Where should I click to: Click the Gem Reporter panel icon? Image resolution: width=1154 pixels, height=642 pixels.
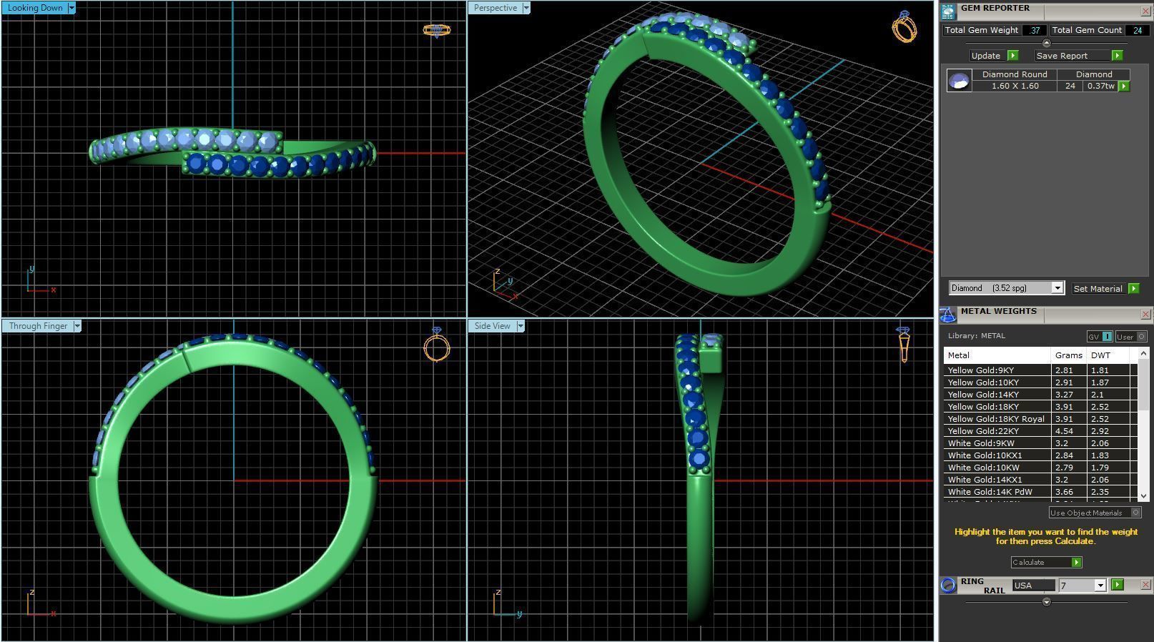click(948, 12)
